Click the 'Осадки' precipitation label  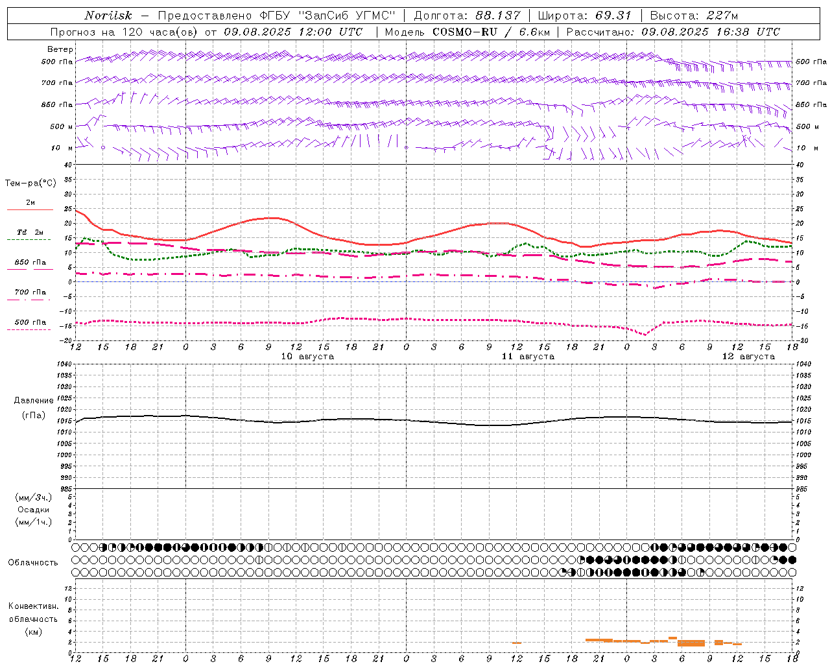[x=34, y=510]
